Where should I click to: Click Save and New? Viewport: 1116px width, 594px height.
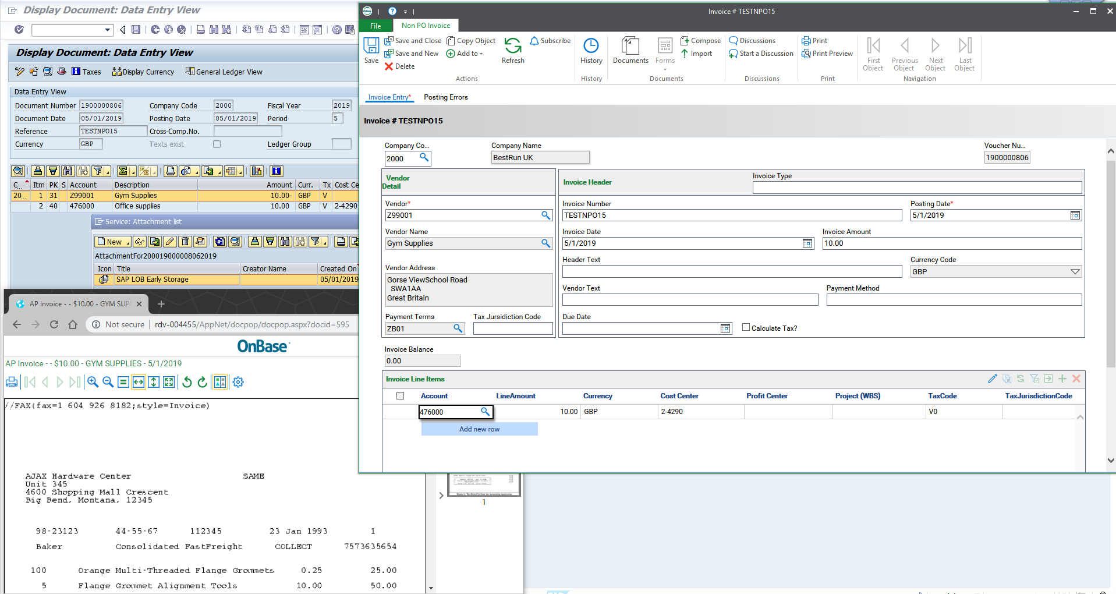coord(412,54)
